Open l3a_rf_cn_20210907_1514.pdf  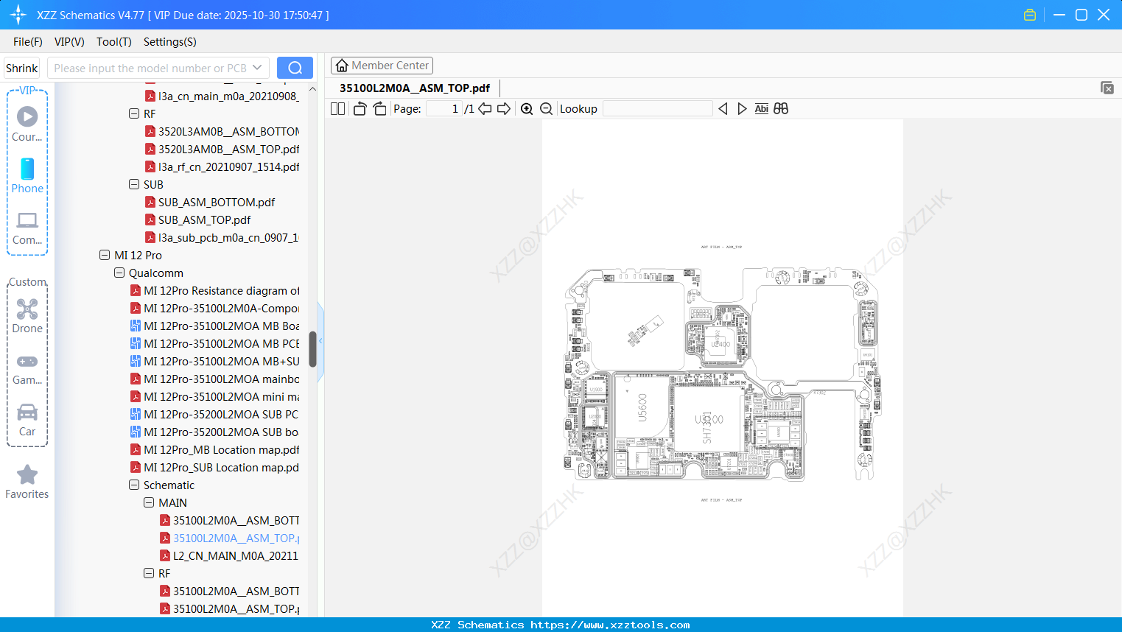(228, 167)
